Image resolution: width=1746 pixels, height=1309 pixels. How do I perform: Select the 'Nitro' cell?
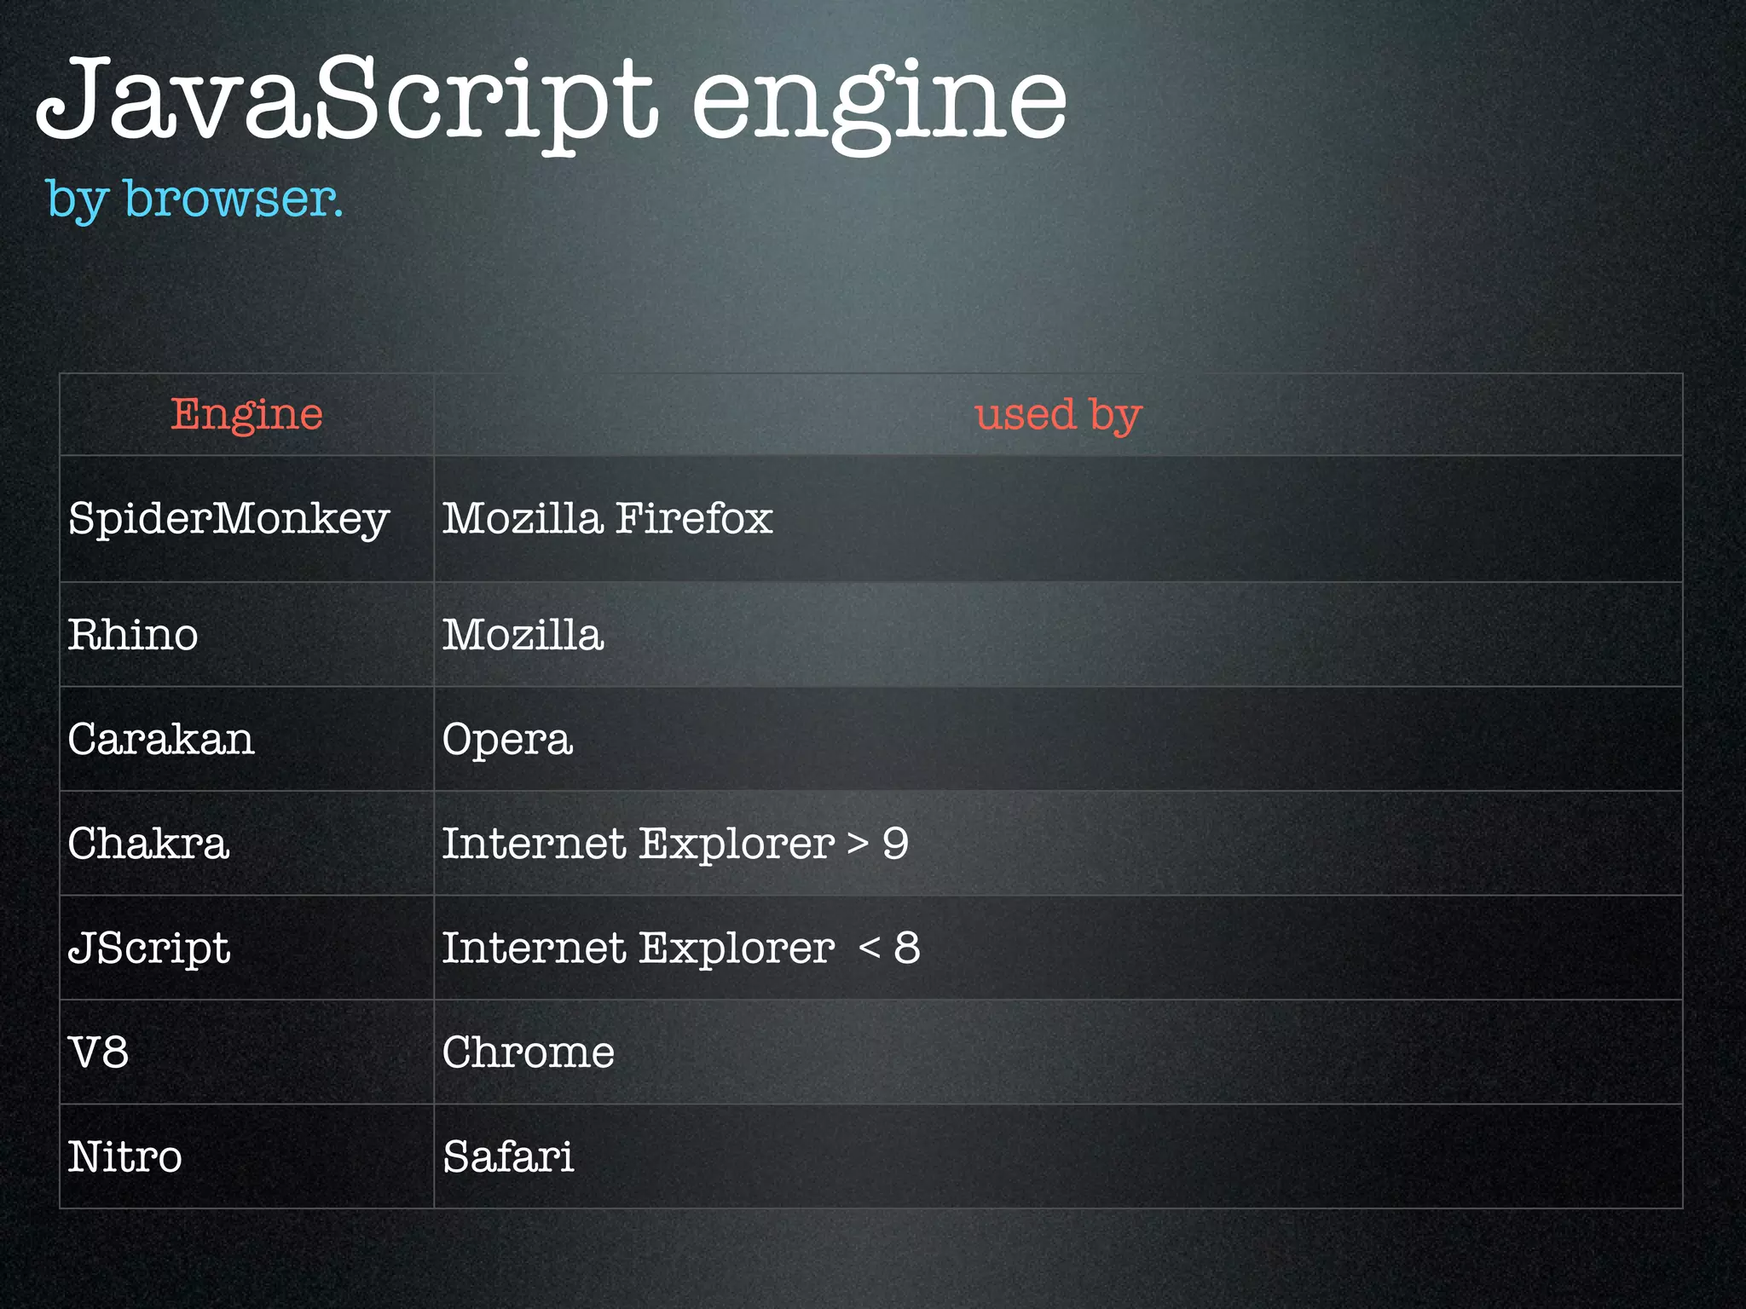246,1156
